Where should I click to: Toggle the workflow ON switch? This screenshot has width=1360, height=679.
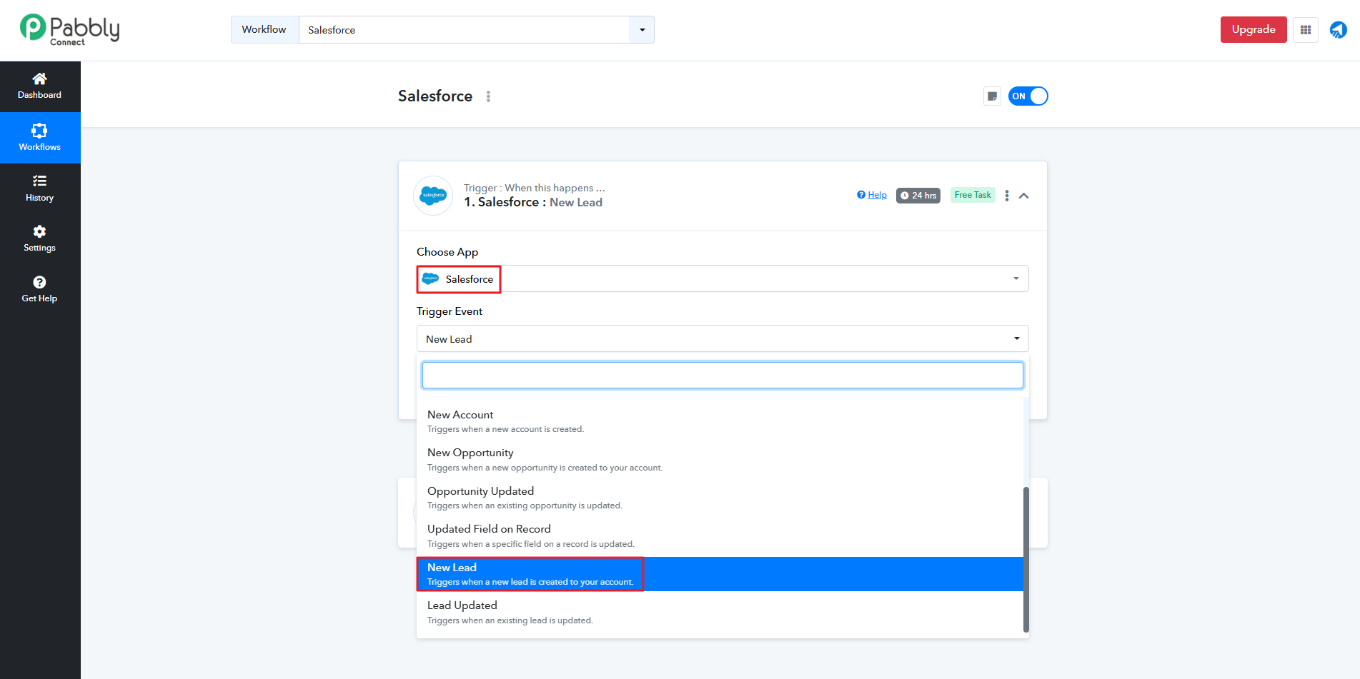point(1028,96)
